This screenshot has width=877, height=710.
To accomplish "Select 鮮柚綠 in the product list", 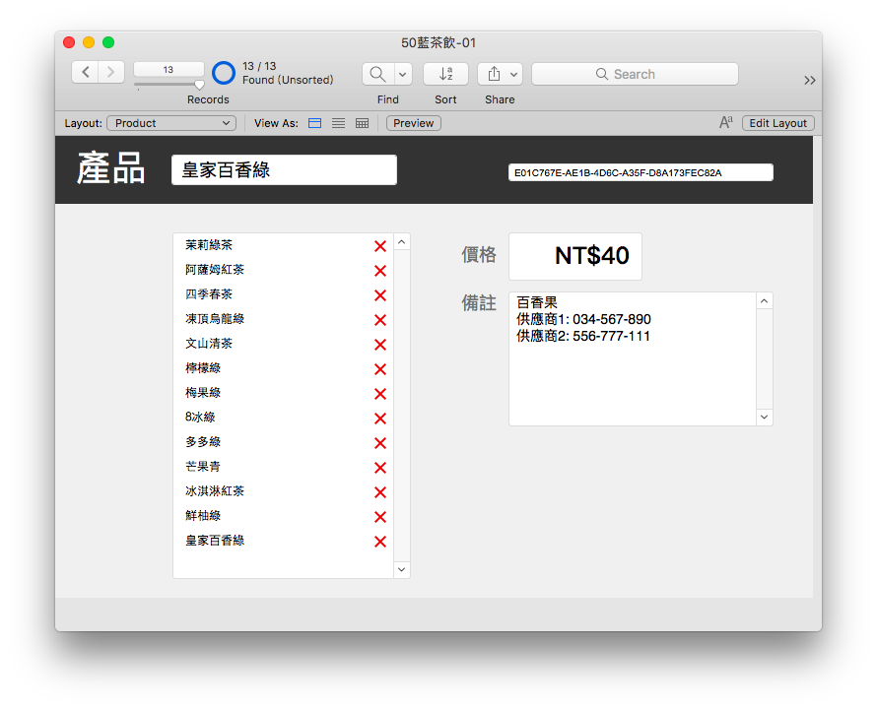I will (x=203, y=515).
